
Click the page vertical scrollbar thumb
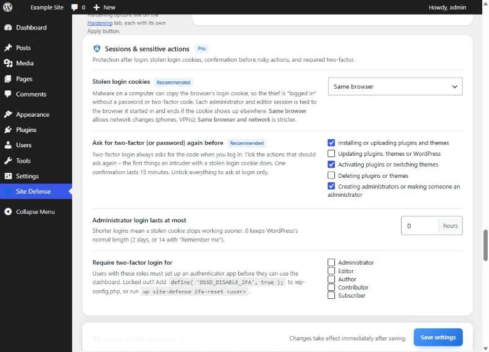coord(485,245)
